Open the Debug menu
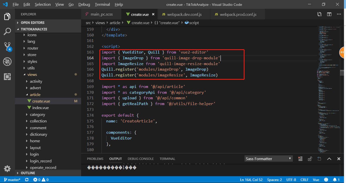Screen dimensions: 346x183 tap(84, 5)
